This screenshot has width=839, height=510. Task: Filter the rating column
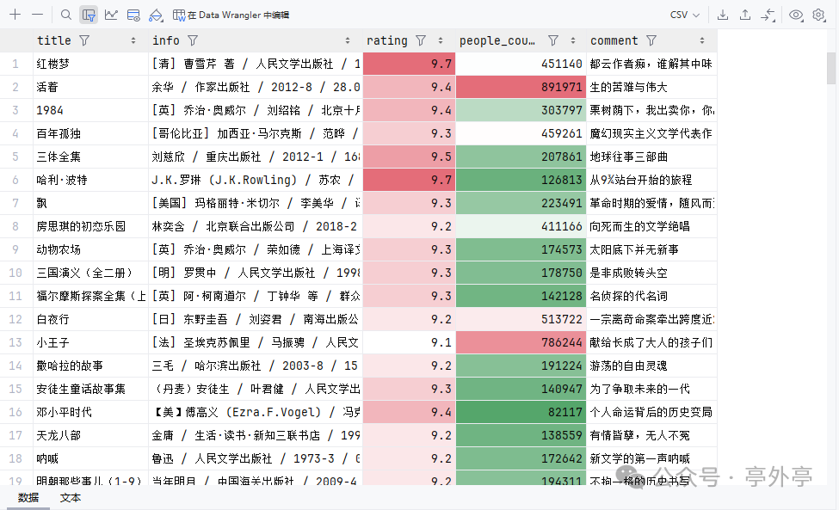pyautogui.click(x=421, y=40)
